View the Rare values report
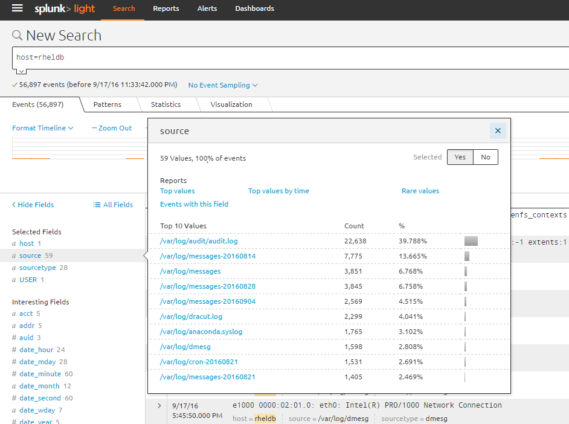Screen dimensions: 569x424 click(420, 190)
